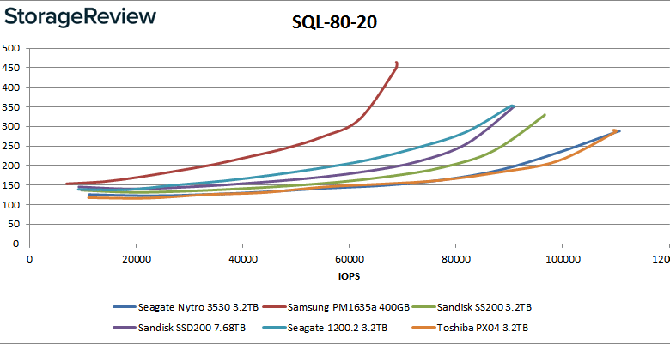Click the 40000 x-axis label

[242, 259]
